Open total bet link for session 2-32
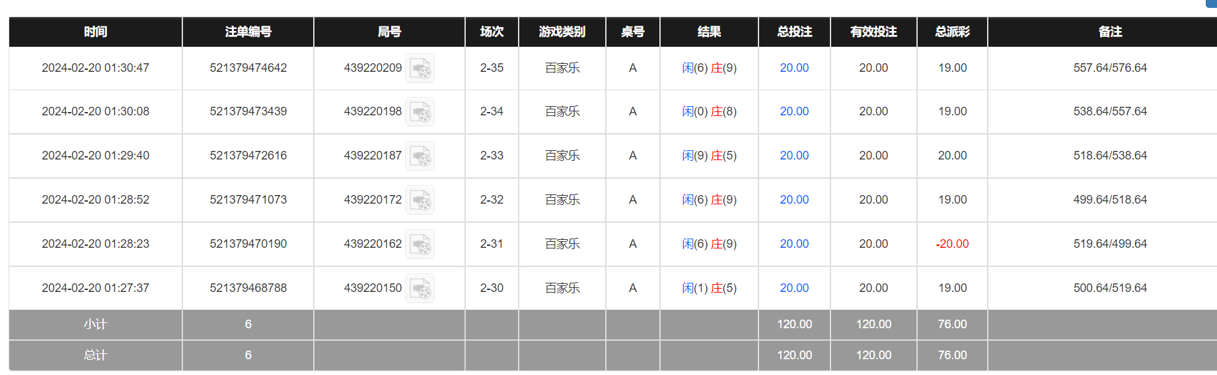This screenshot has width=1217, height=375. click(793, 200)
